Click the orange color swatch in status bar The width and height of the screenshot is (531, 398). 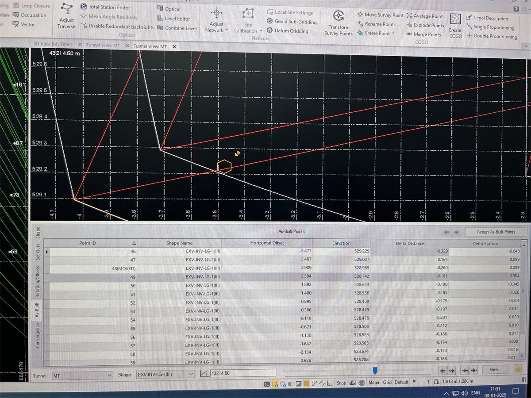(306, 383)
